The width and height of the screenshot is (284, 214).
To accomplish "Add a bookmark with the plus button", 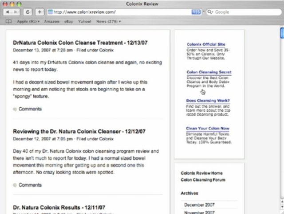I will pos(39,12).
